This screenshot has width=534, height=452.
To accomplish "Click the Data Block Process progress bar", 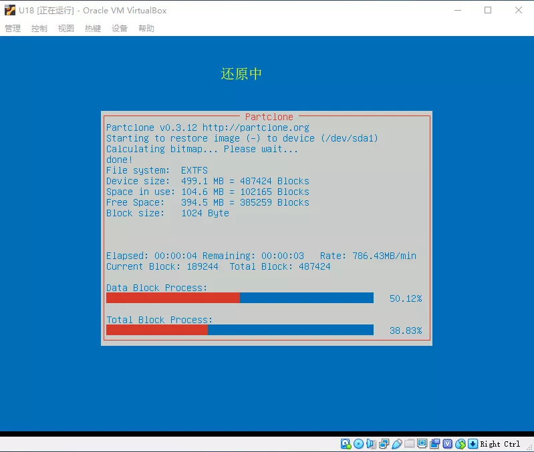I will 240,298.
